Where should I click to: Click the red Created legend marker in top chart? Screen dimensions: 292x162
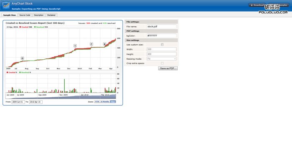point(20,27)
